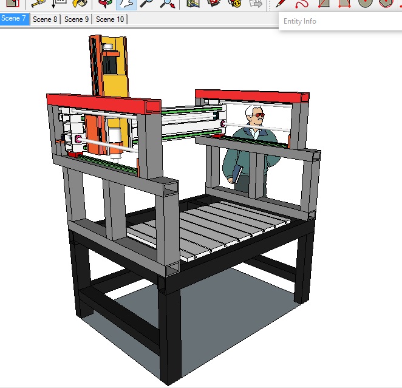Select the Freehand curve tool
The height and width of the screenshot is (388, 402).
click(x=302, y=4)
